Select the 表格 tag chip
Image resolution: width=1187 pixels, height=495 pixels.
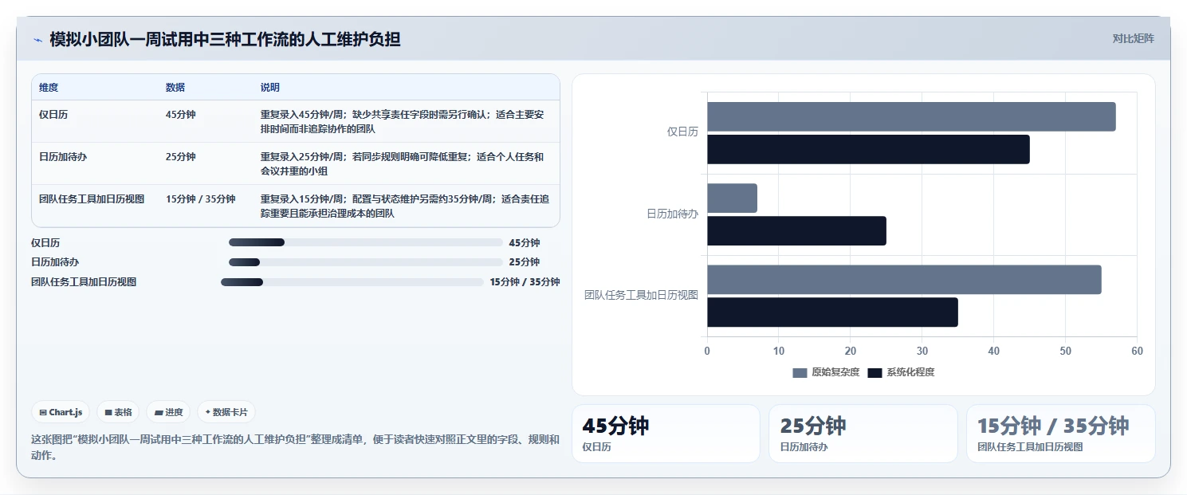(118, 412)
